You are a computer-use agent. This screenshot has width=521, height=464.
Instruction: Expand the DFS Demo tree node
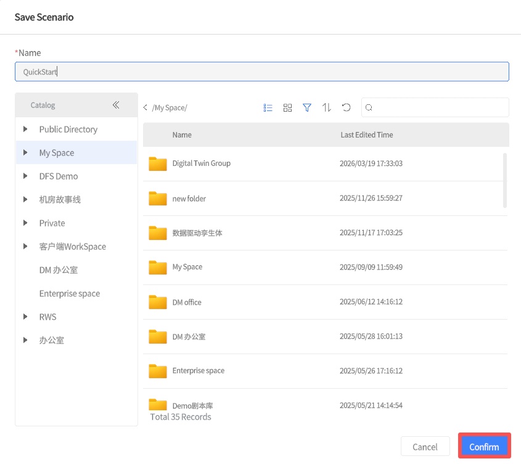point(25,176)
